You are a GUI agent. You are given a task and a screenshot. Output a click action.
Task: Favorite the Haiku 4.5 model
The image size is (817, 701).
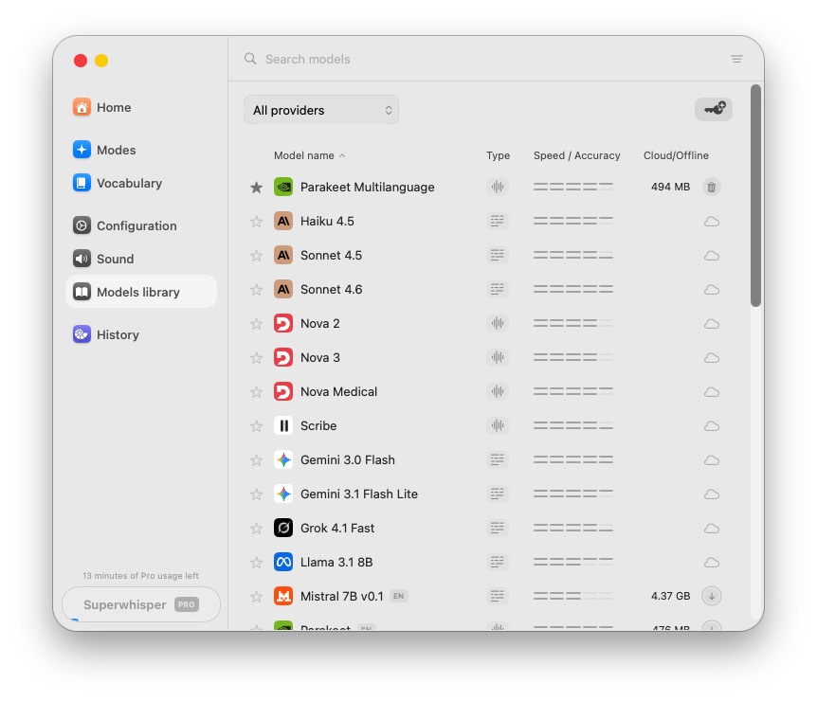pyautogui.click(x=256, y=222)
